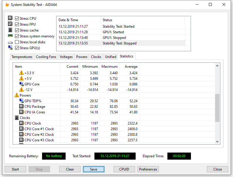Screen dimensions: 233x177
Task: Click the Clear button
Action: 70,169
